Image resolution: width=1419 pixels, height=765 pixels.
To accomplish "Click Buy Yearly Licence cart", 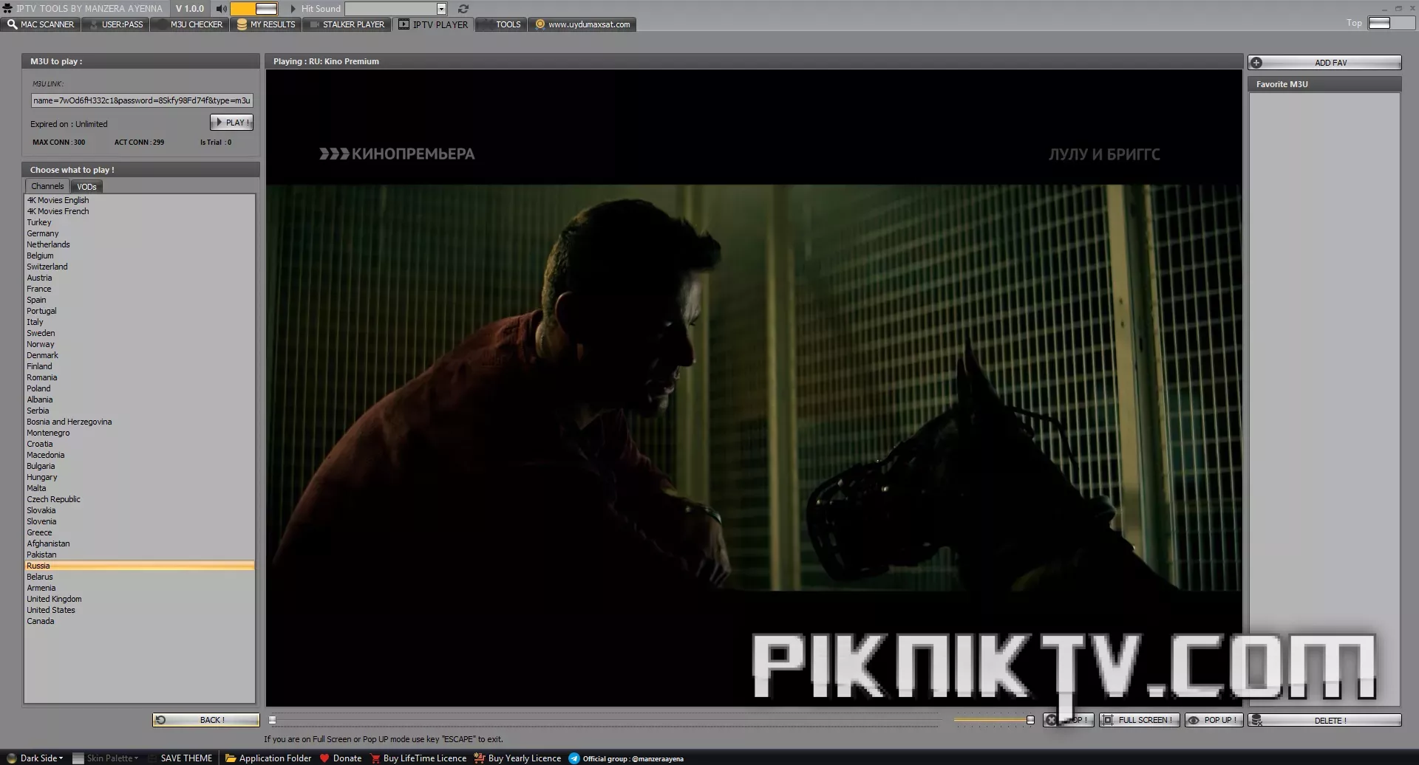I will 517,758.
